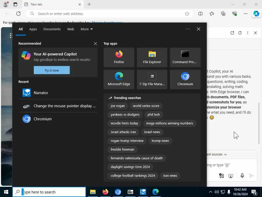Open File Explorer on the taskbar
Screen dimensions: 262x197
click(x=93, y=192)
